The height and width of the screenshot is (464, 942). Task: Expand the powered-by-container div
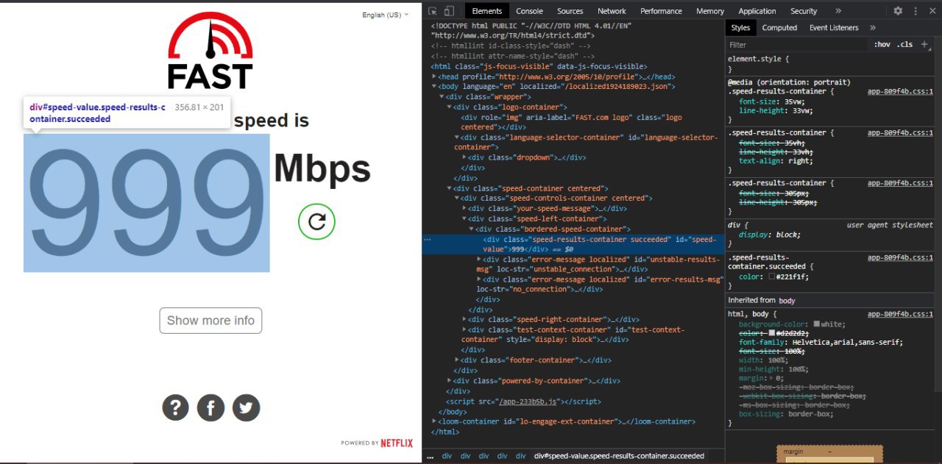click(x=449, y=381)
